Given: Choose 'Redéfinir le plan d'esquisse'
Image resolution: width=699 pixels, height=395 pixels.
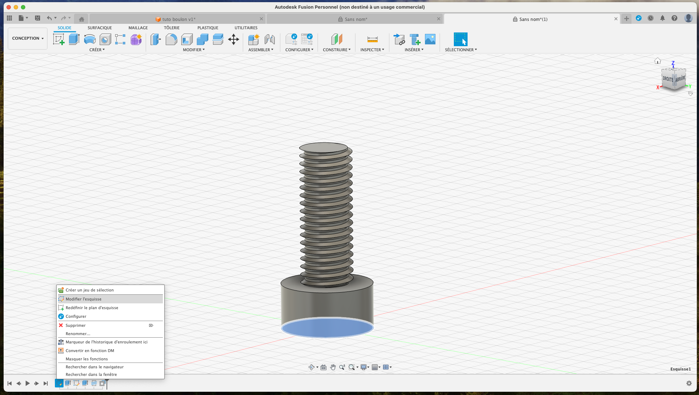Looking at the screenshot, I should (x=110, y=308).
